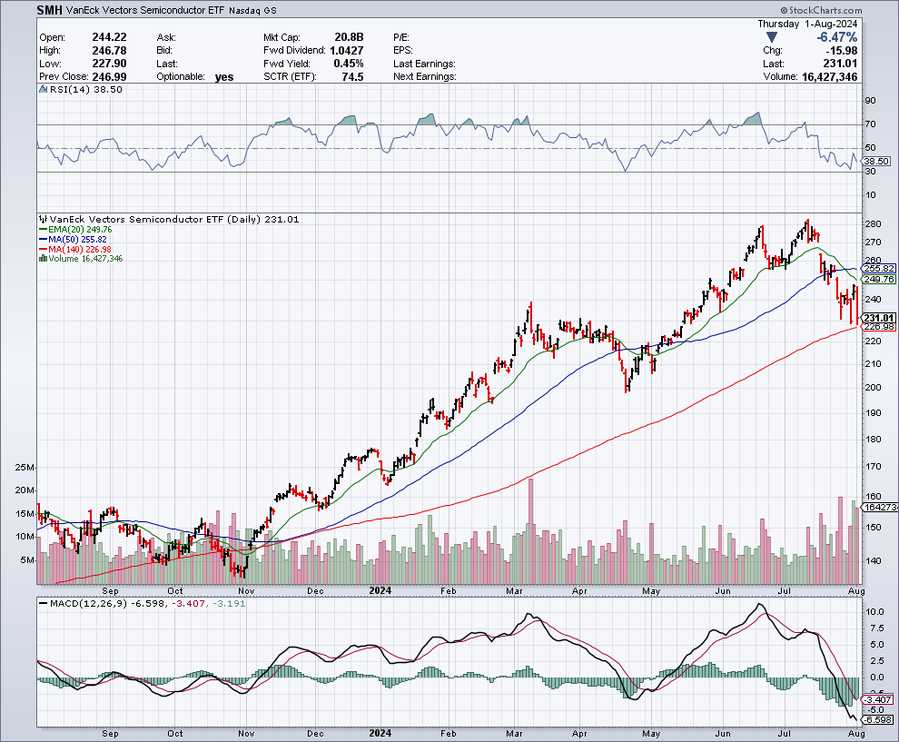The image size is (899, 742).
Task: Click the volume bars icon in the chart legend
Action: tap(42, 259)
